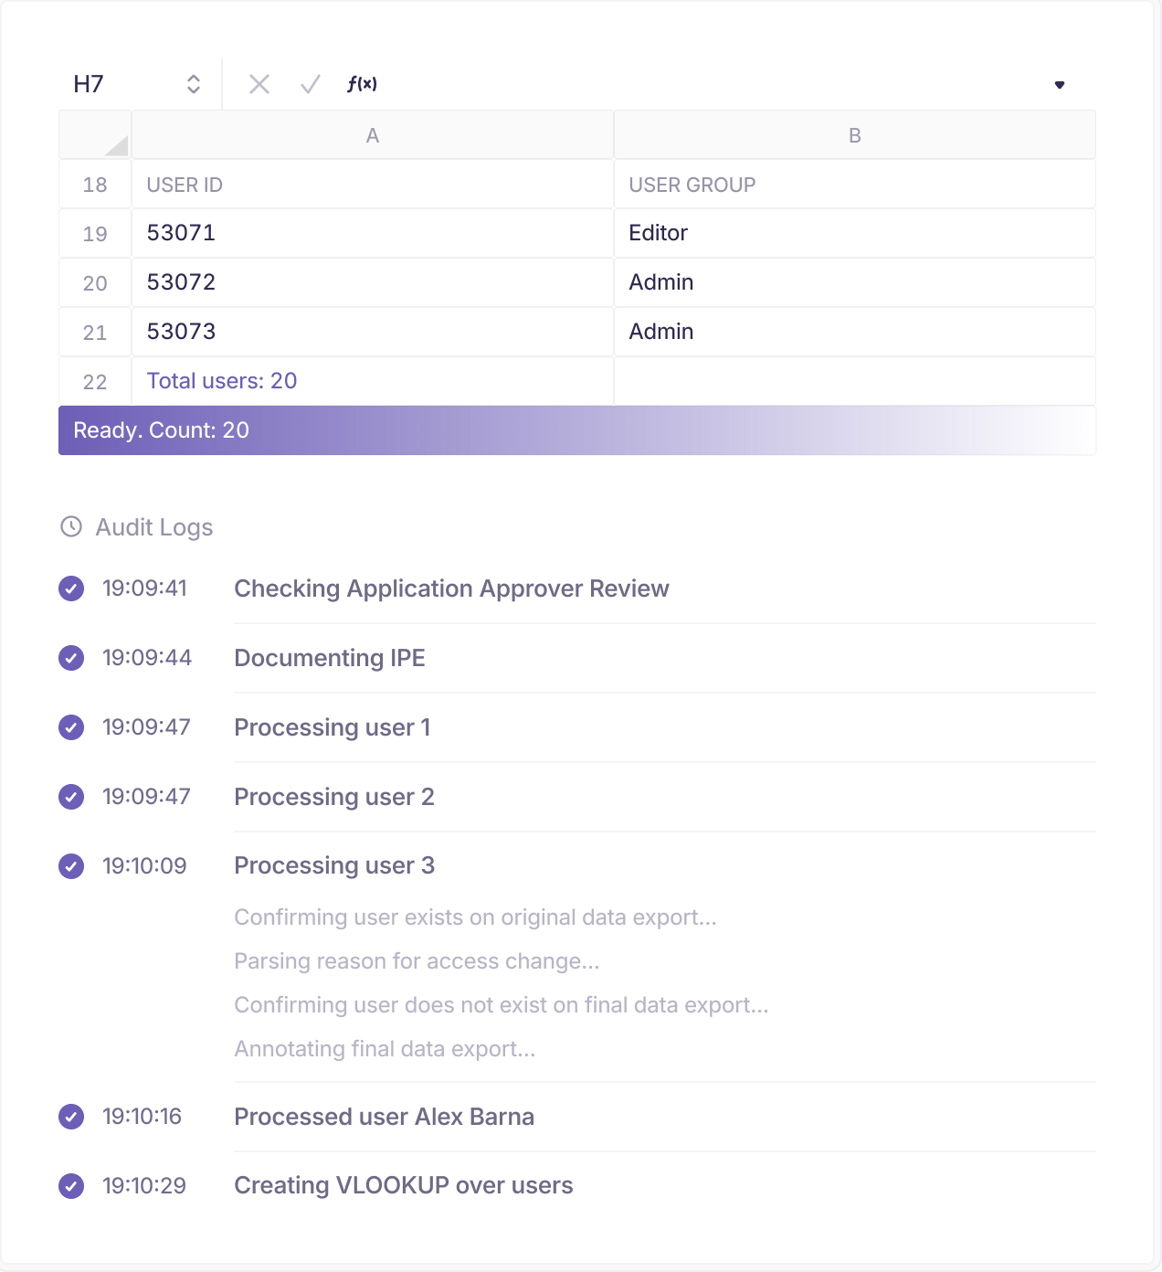Viewport: 1162px width, 1272px height.
Task: Click check icon beside Processing user 3
Action: click(x=71, y=866)
